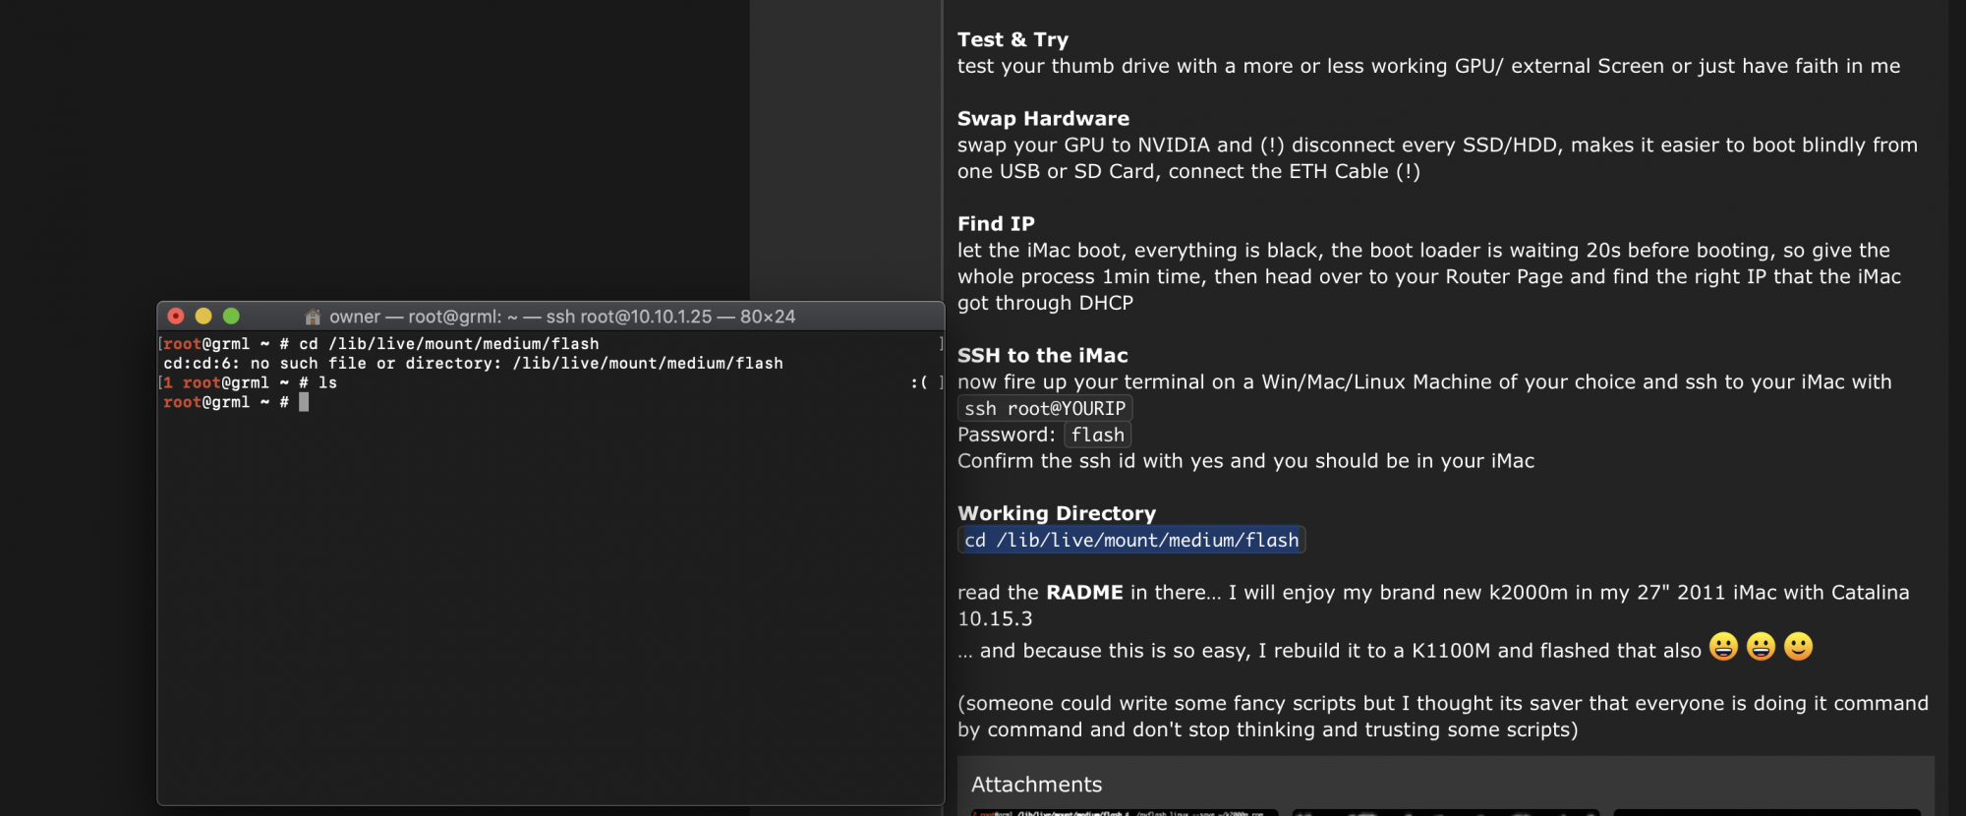Image resolution: width=1966 pixels, height=816 pixels.
Task: Click the middle grinning emoji
Action: (x=1761, y=647)
